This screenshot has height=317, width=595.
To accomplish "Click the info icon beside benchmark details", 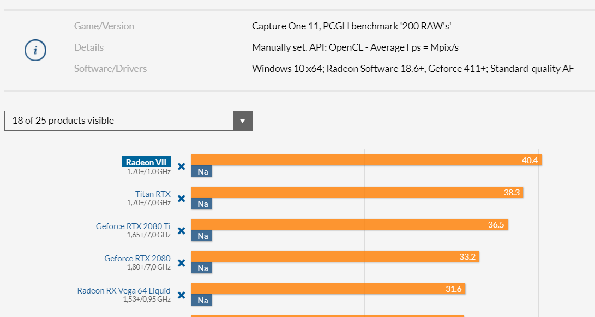I will coord(35,50).
